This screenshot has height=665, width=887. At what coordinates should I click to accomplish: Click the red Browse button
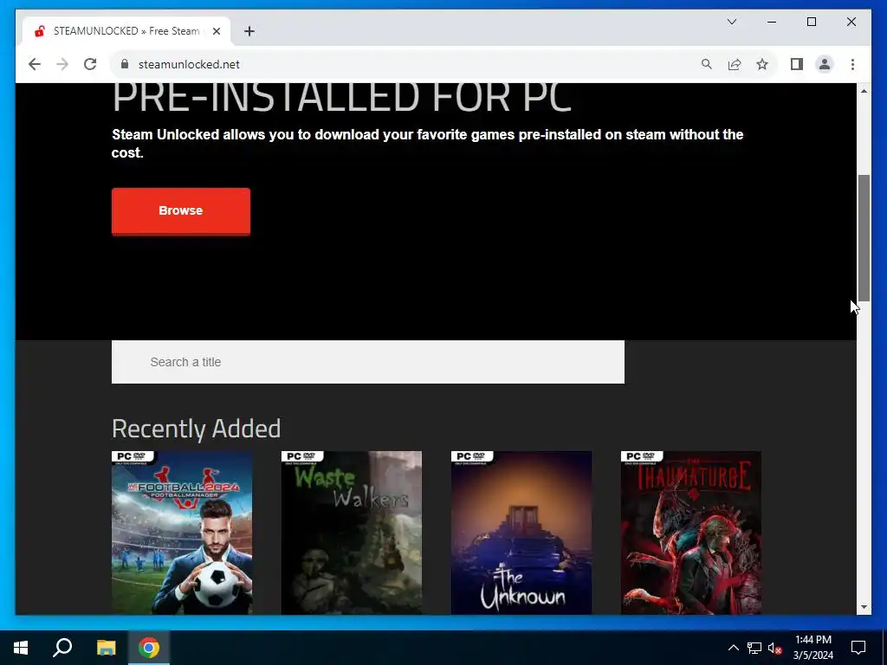tap(180, 211)
